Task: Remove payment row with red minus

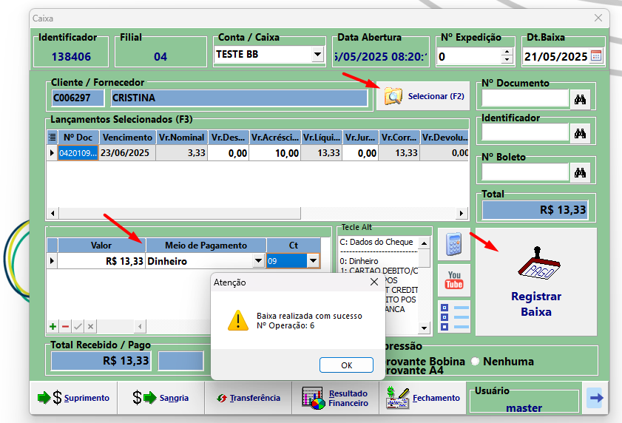Action: click(65, 327)
